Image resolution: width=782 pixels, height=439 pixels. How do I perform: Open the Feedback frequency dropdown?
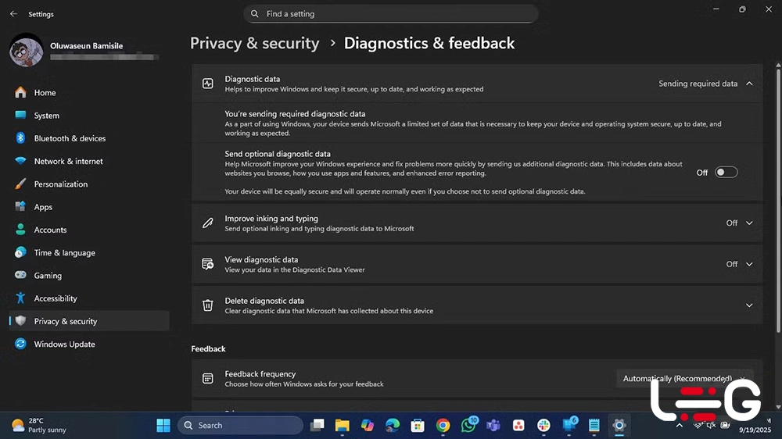pyautogui.click(x=684, y=379)
